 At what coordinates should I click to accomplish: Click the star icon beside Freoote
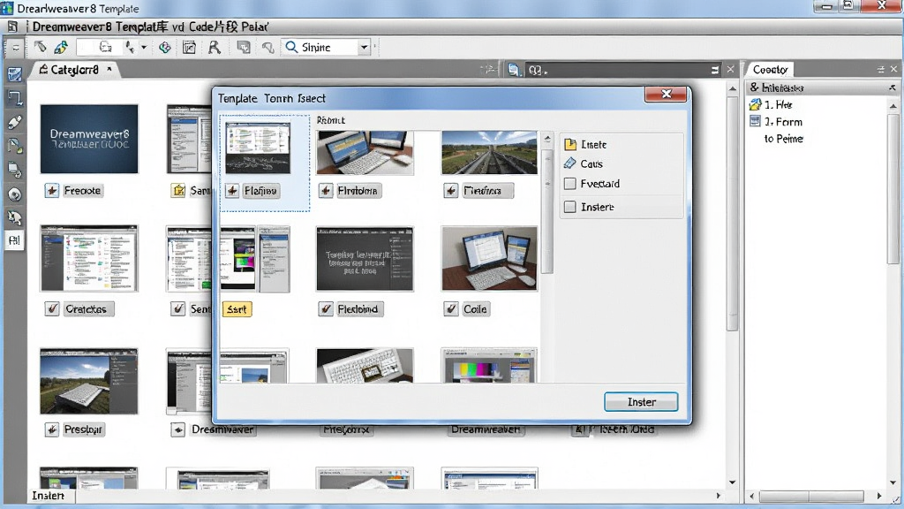pyautogui.click(x=52, y=191)
